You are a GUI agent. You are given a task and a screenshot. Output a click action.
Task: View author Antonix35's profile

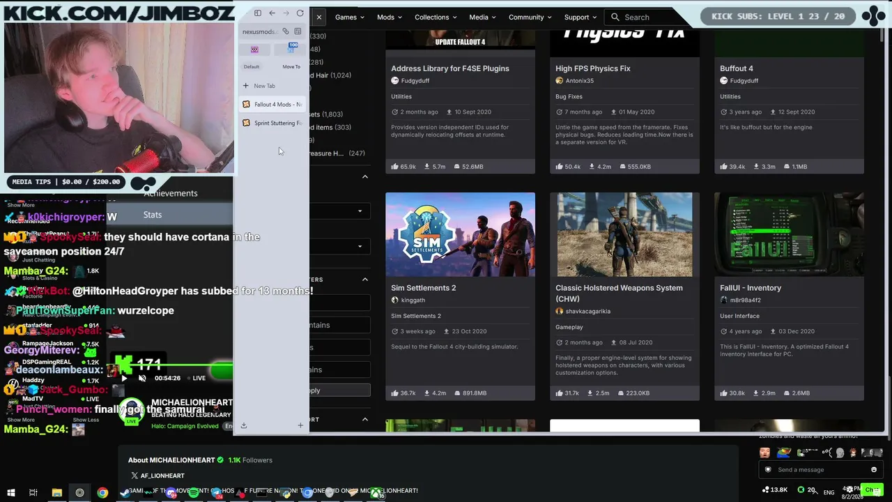580,81
